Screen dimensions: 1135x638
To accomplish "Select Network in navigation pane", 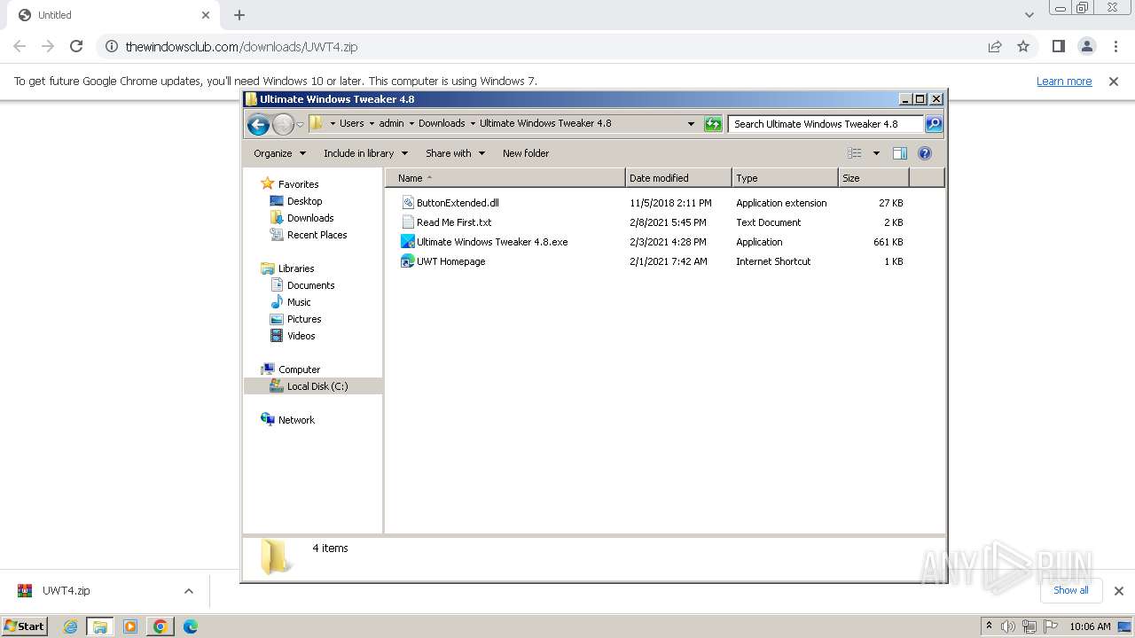I will click(296, 420).
